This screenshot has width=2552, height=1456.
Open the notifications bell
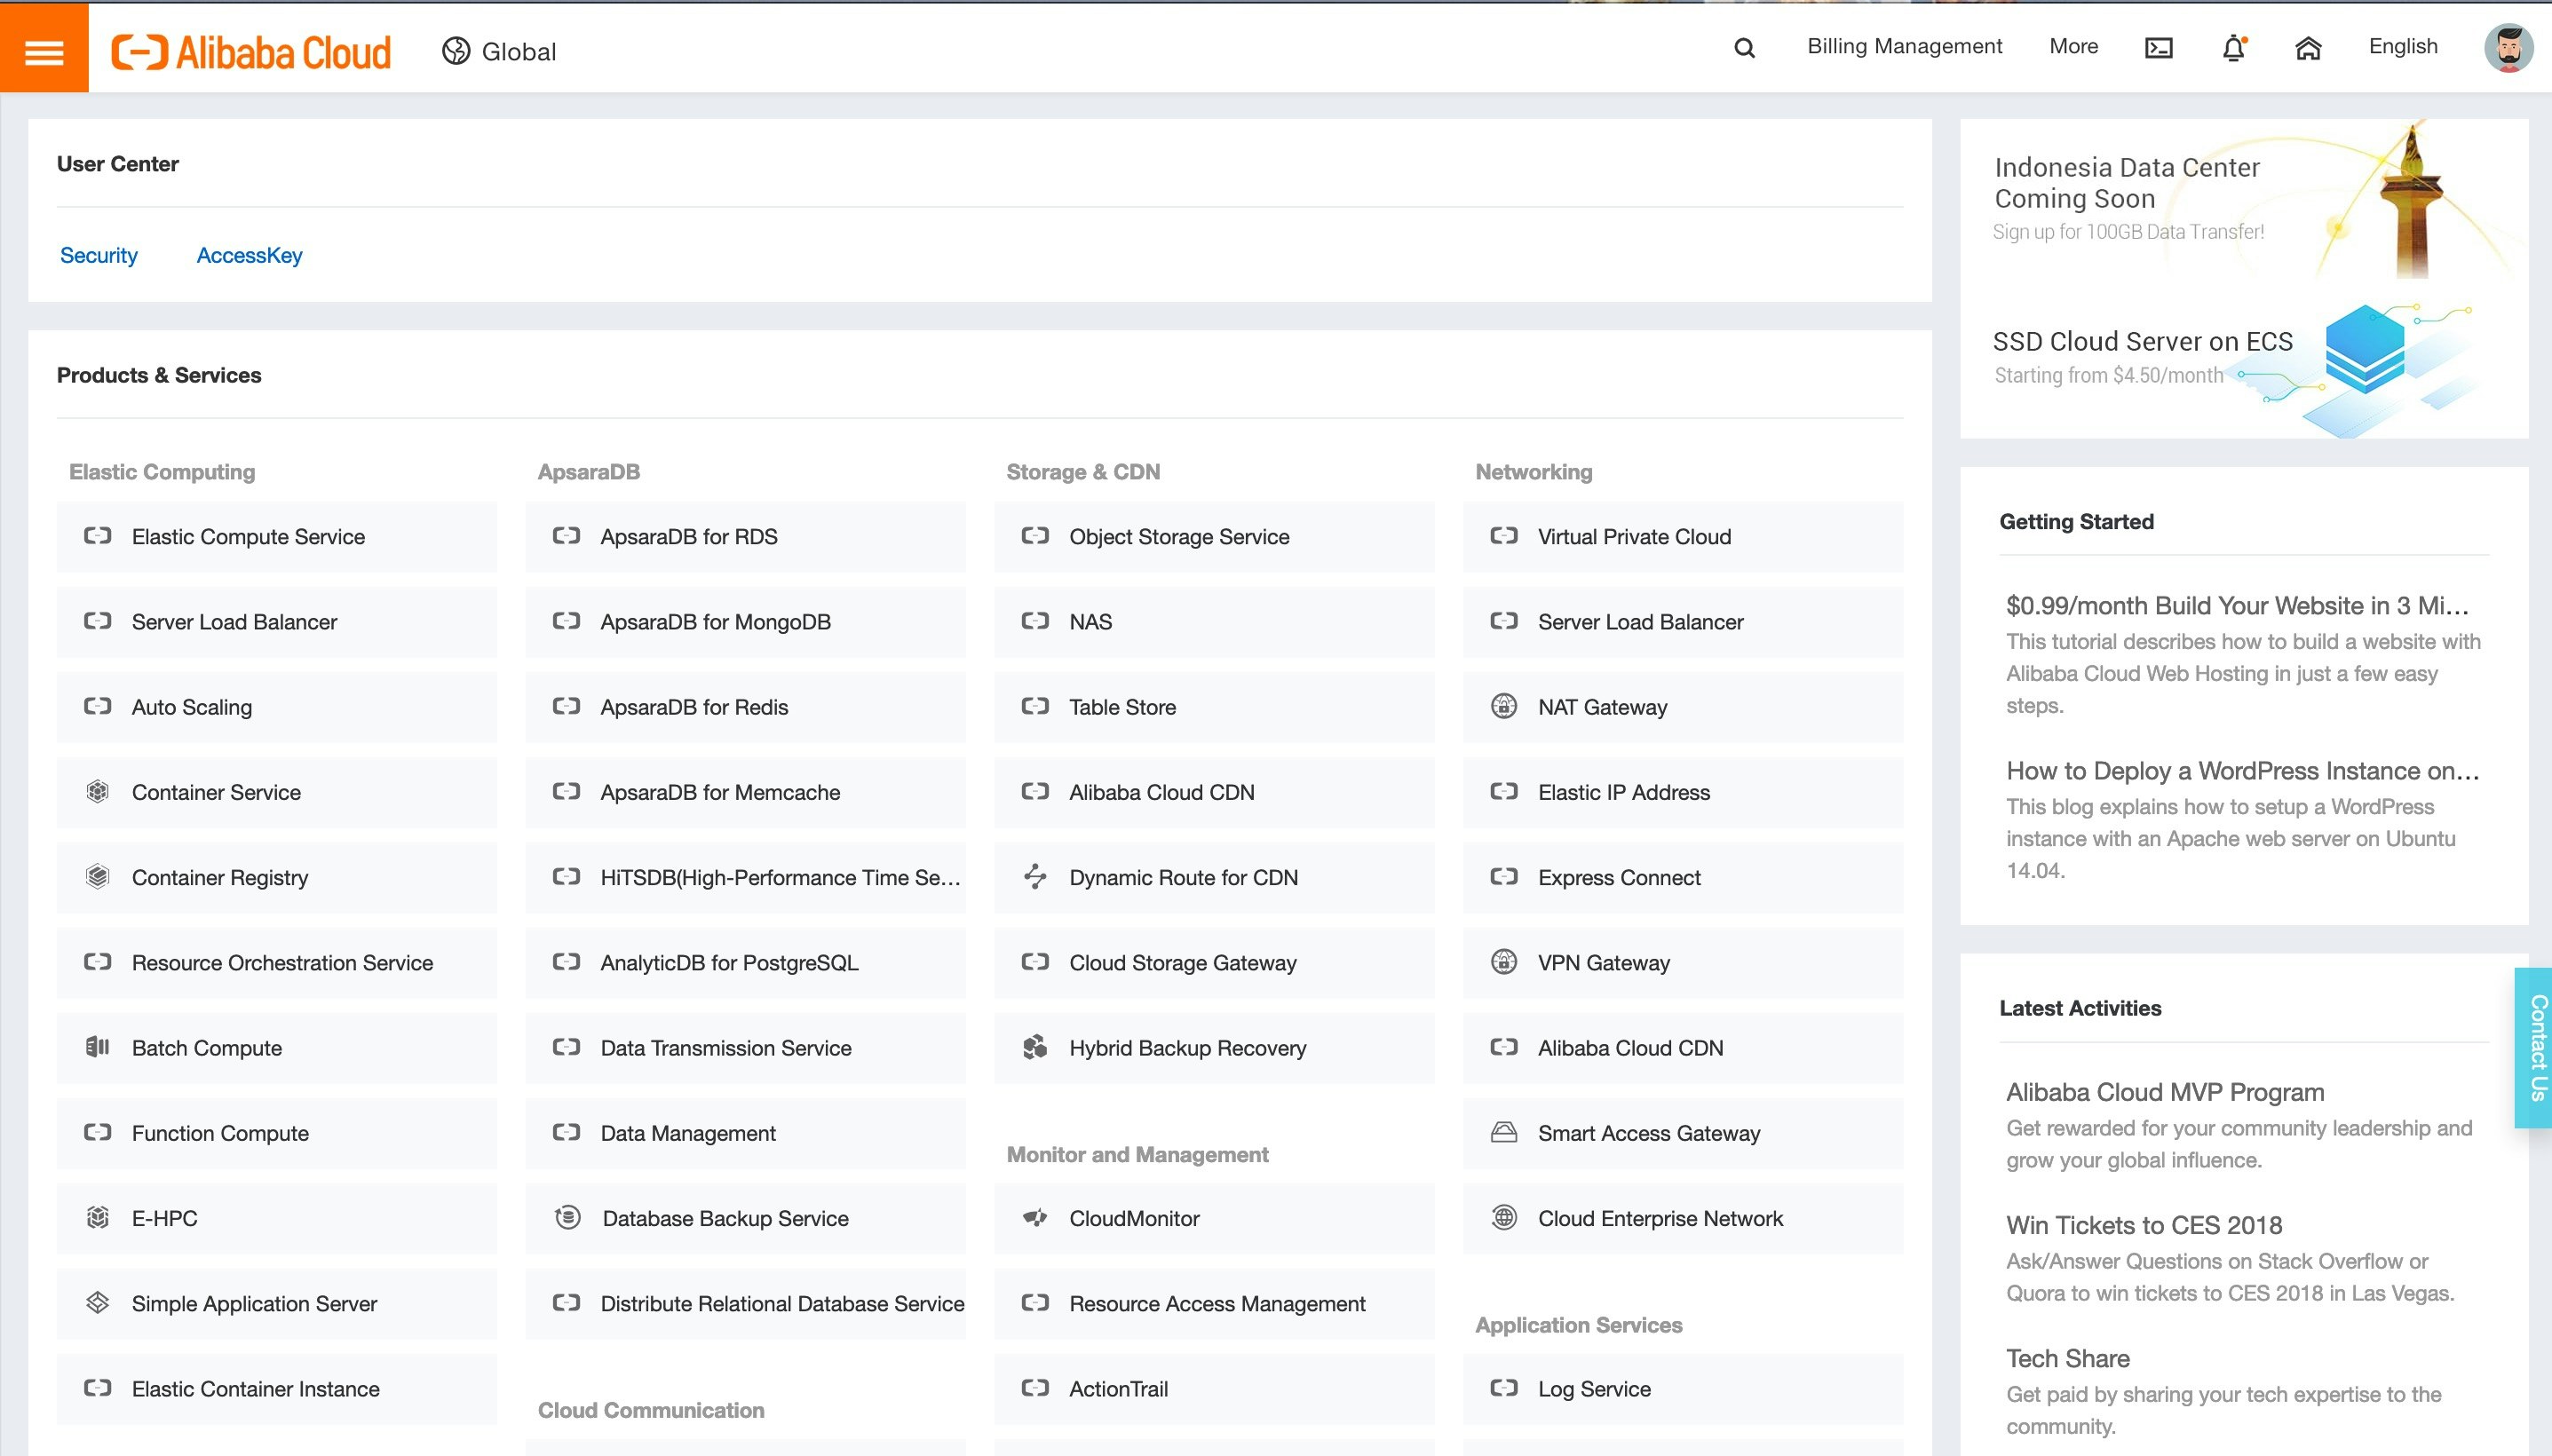(2234, 48)
